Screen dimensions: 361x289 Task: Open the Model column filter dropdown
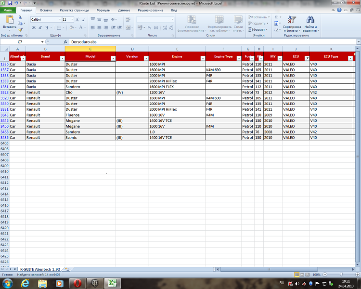click(x=113, y=58)
